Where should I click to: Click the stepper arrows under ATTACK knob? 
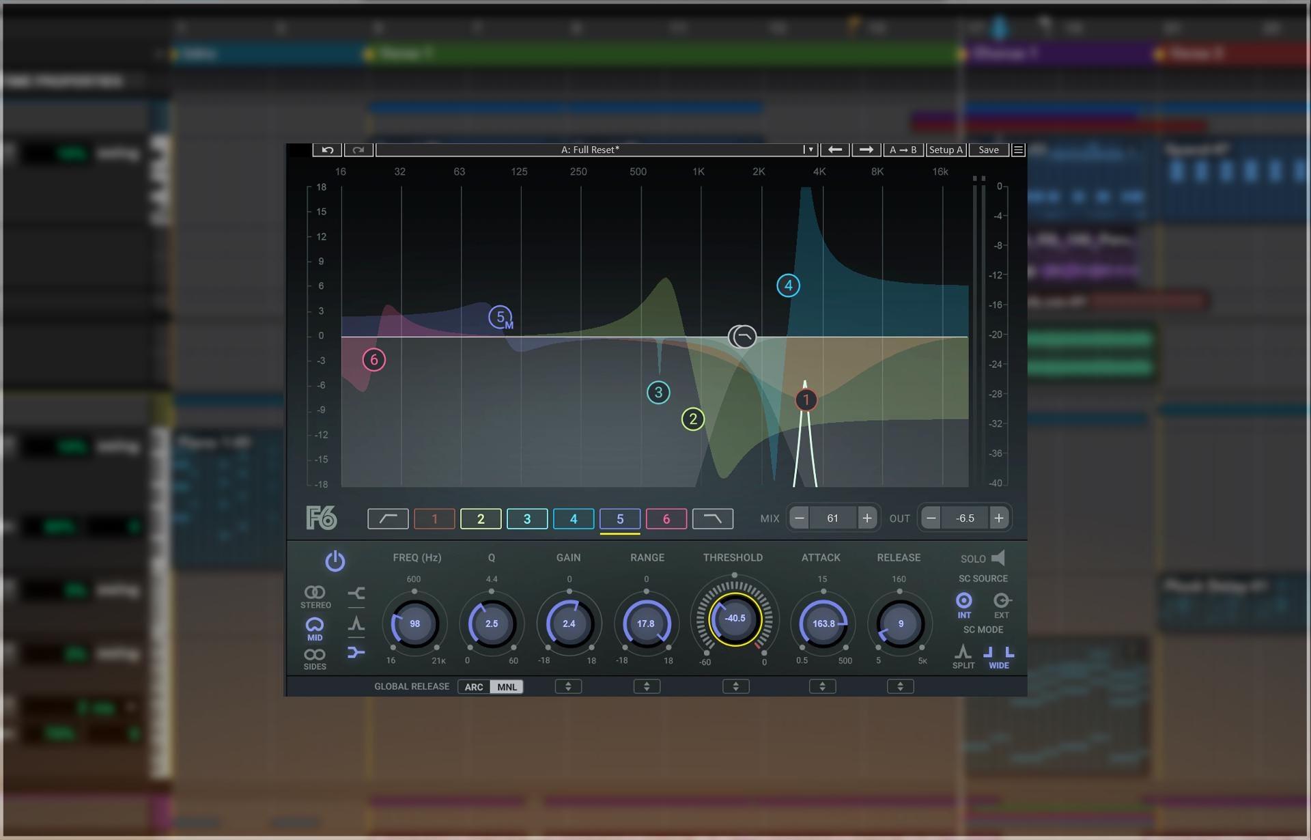(822, 686)
